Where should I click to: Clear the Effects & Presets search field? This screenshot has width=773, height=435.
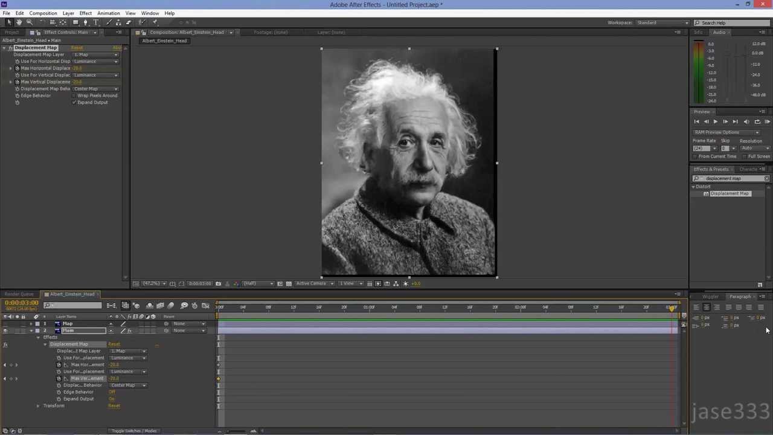click(x=766, y=178)
